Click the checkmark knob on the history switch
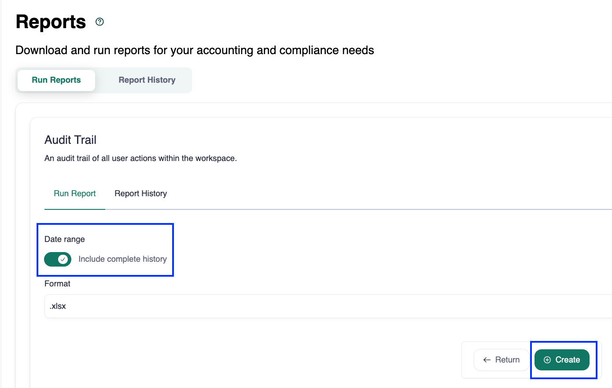Screen dimensions: 612x388 pyautogui.click(x=63, y=260)
